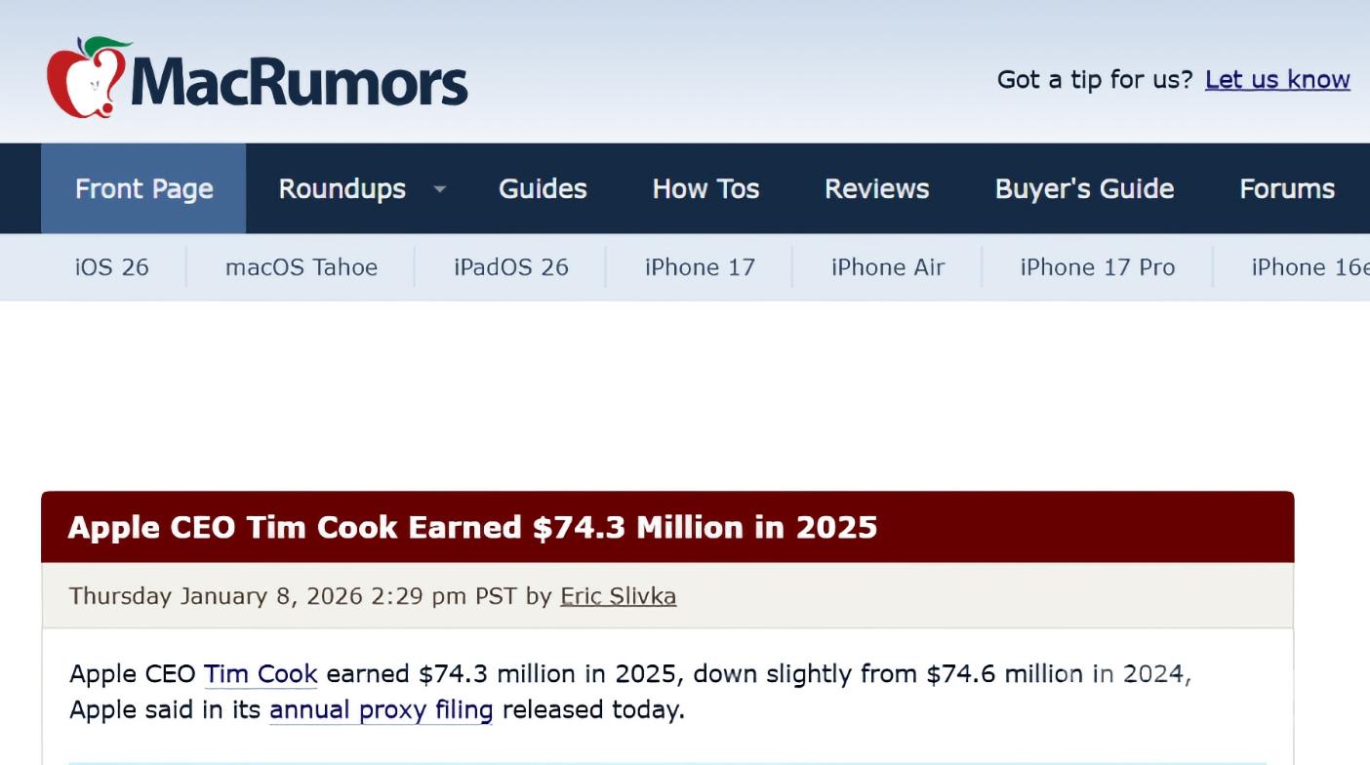1370x765 pixels.
Task: Click the Tim Cook earnings article headline
Action: (x=472, y=528)
